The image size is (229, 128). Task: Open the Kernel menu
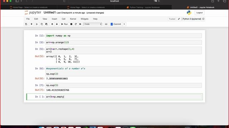coord(73,19)
